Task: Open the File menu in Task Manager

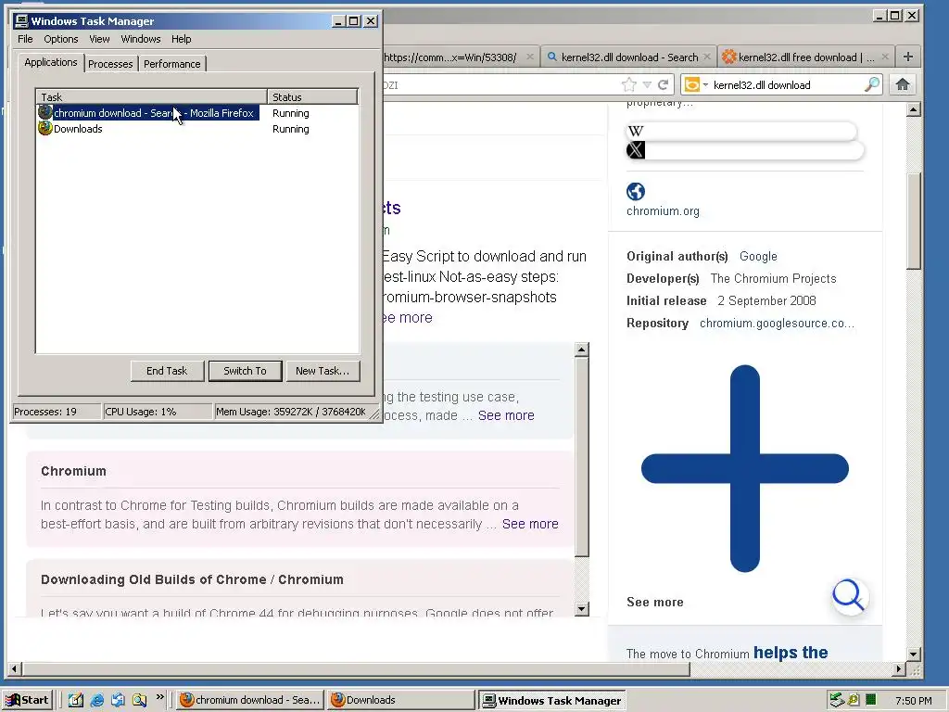Action: click(x=25, y=39)
